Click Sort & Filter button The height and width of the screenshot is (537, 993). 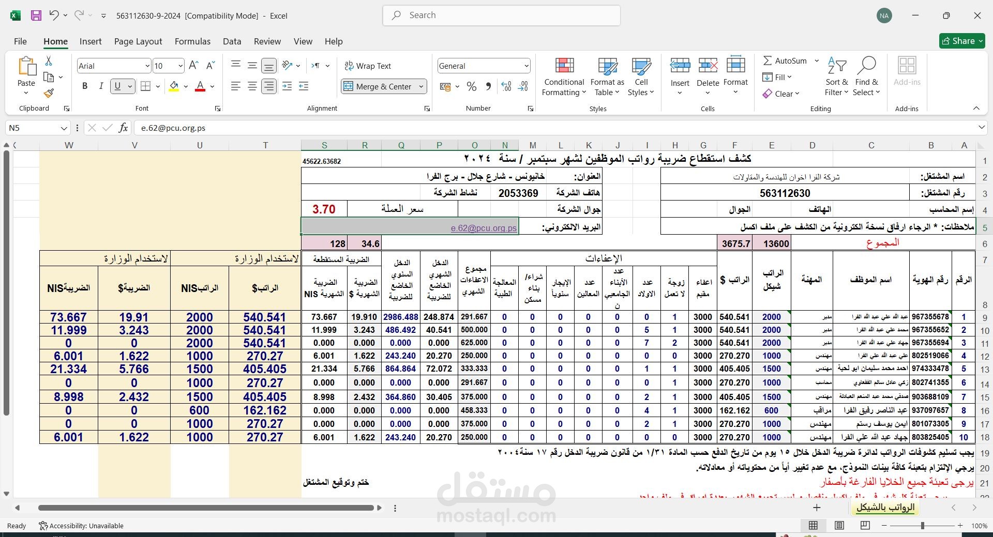[836, 76]
